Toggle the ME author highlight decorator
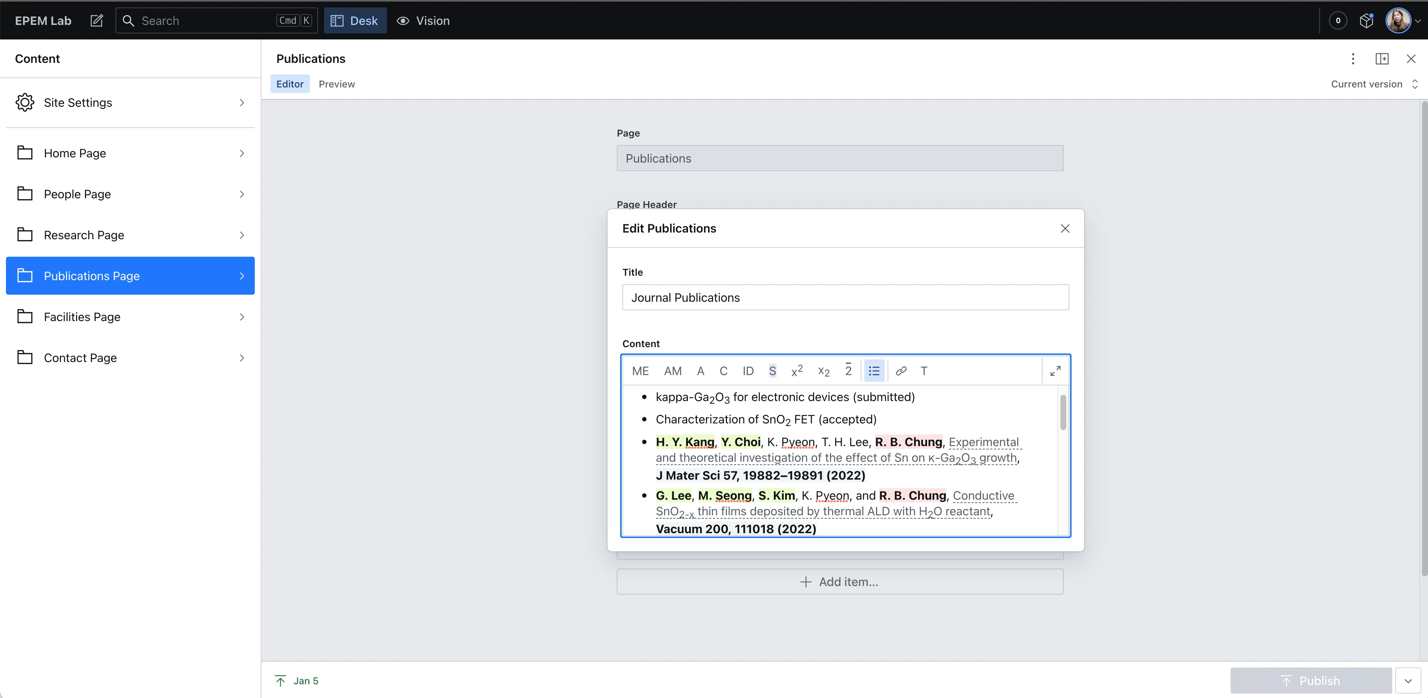The width and height of the screenshot is (1428, 698). click(x=640, y=371)
